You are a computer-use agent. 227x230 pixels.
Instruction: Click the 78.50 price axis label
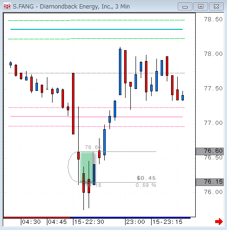(213, 19)
